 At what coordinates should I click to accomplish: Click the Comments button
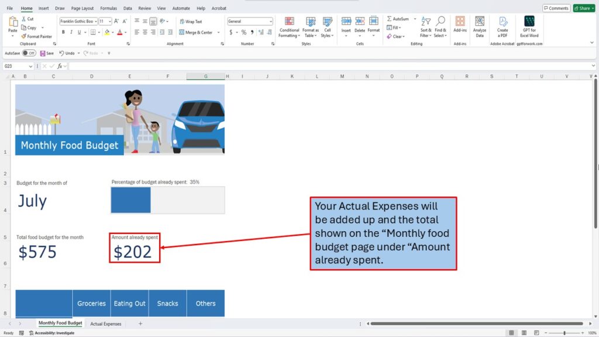[556, 8]
